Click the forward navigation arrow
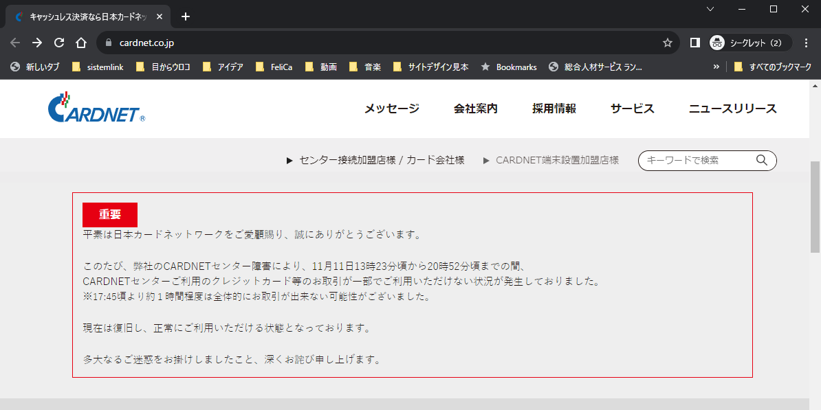The width and height of the screenshot is (821, 410). [x=36, y=42]
